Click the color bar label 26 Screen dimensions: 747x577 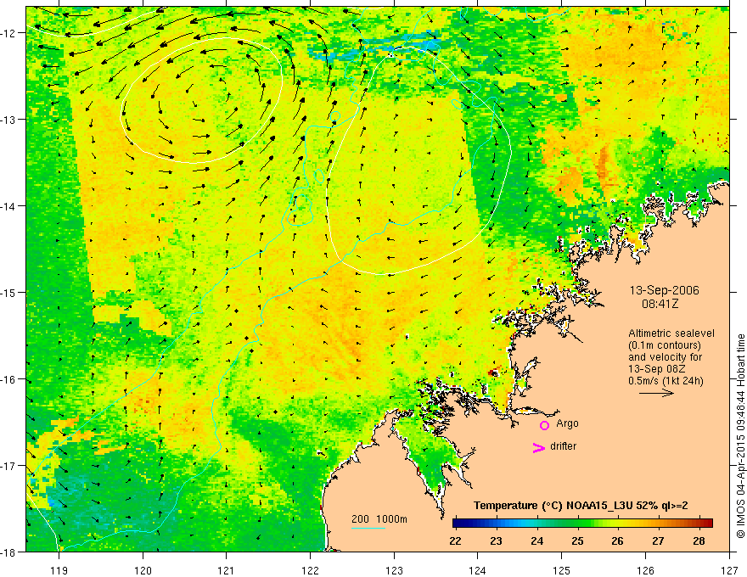[x=617, y=541]
